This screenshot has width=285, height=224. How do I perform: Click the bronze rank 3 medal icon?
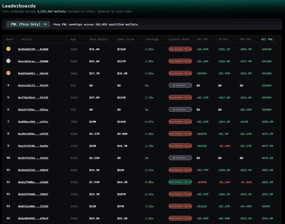(8, 73)
